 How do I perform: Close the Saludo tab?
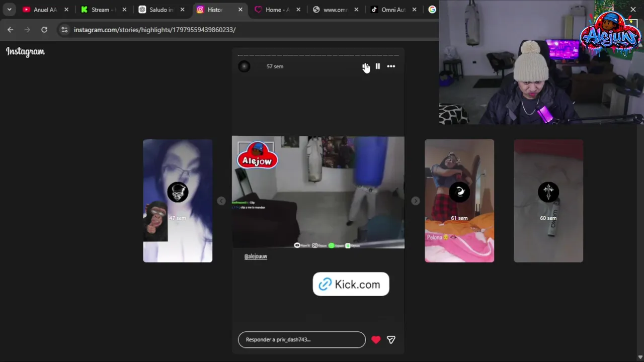click(x=182, y=10)
